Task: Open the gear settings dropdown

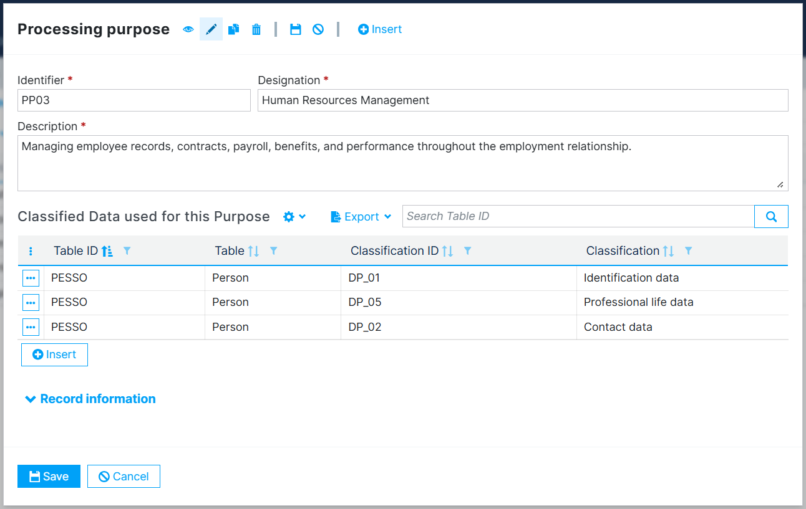Action: pyautogui.click(x=294, y=217)
